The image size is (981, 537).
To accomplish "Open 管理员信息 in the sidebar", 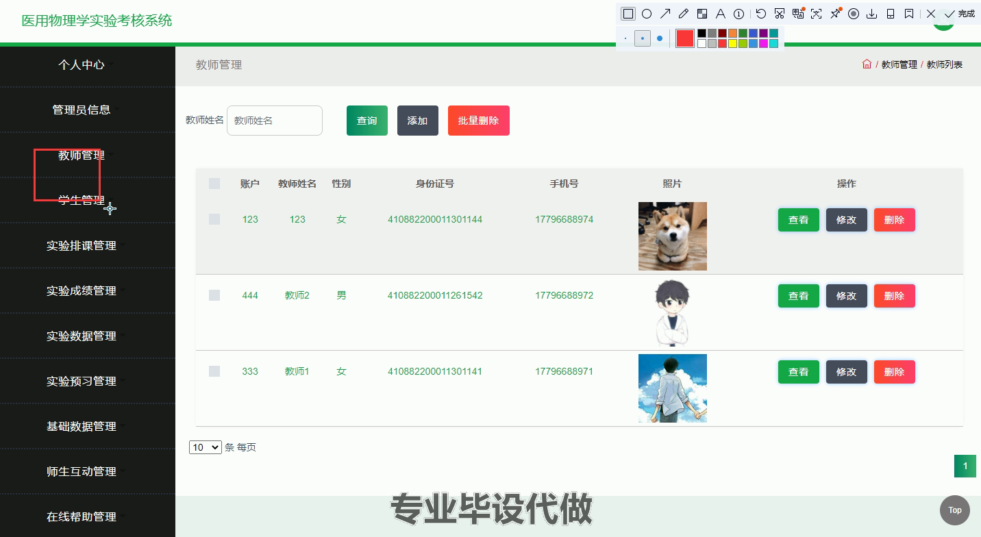I will tap(82, 110).
